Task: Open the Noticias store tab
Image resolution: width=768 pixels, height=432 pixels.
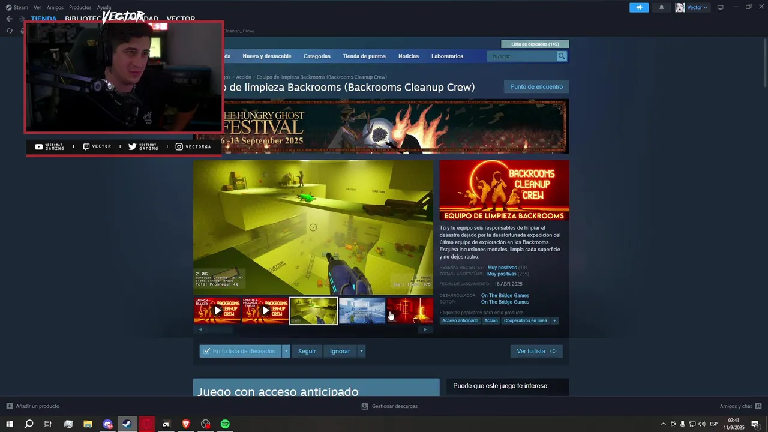Action: click(409, 56)
